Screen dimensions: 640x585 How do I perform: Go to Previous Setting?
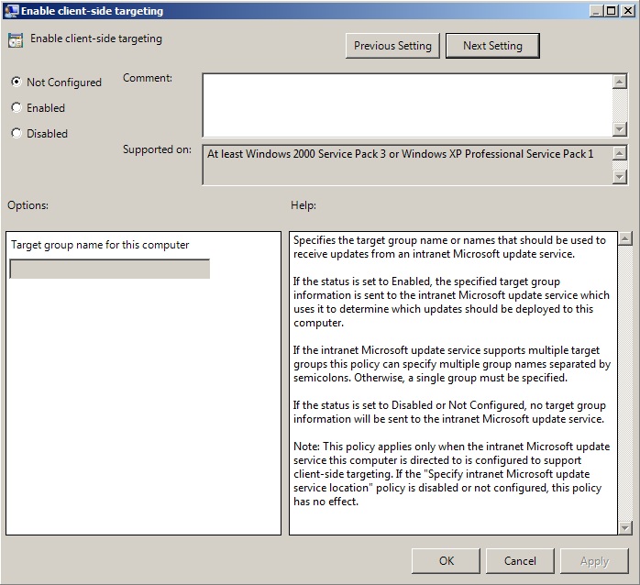click(392, 46)
